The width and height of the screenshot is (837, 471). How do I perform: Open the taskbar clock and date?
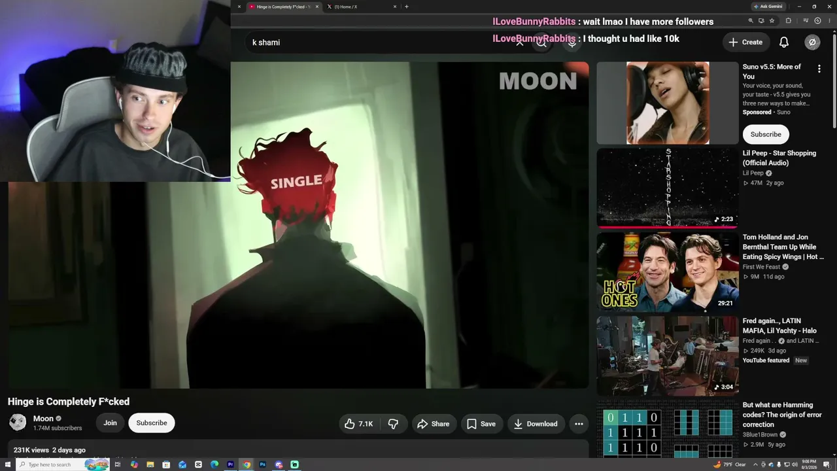pyautogui.click(x=808, y=464)
